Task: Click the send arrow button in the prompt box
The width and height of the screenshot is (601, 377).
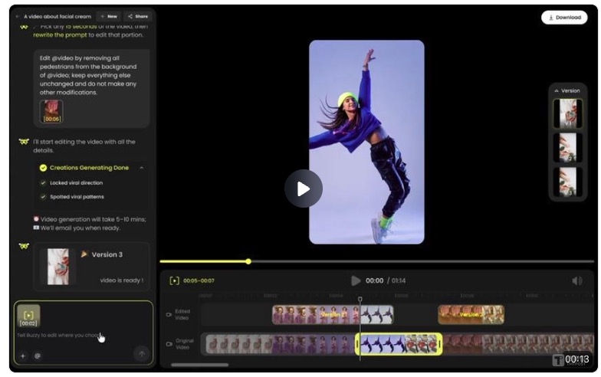Action: (141, 353)
